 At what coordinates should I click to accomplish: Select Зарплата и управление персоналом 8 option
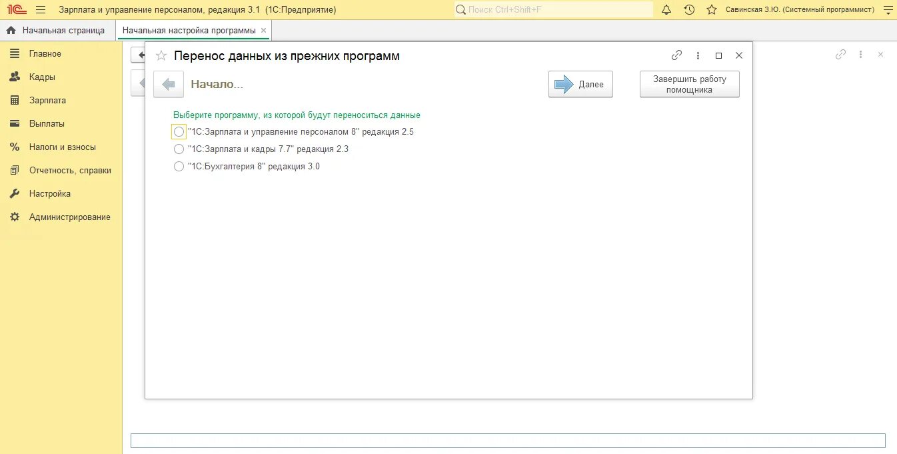179,132
